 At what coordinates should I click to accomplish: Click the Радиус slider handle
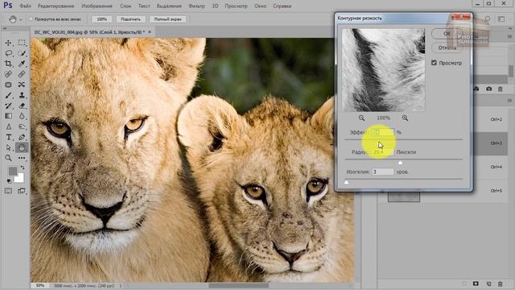[x=400, y=163]
